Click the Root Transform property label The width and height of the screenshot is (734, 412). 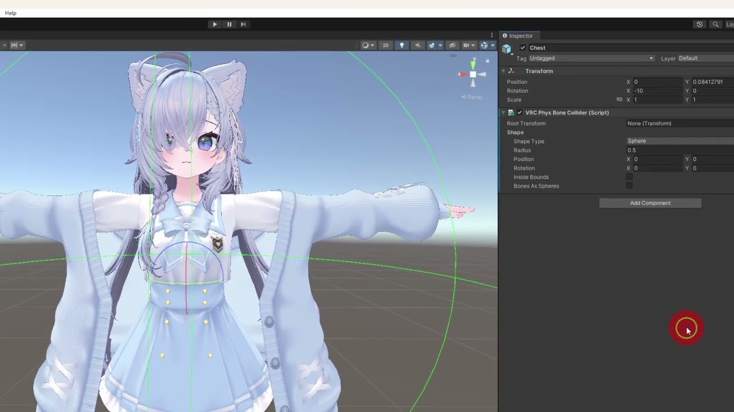point(526,124)
